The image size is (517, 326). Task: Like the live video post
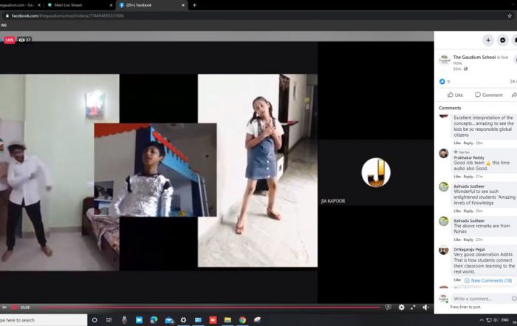(455, 95)
